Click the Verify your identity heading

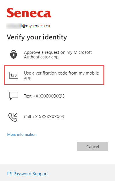tap(37, 37)
